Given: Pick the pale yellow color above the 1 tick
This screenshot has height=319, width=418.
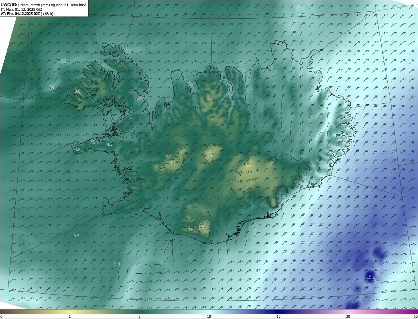Looking at the screenshot, I should pyautogui.click(x=70, y=312).
